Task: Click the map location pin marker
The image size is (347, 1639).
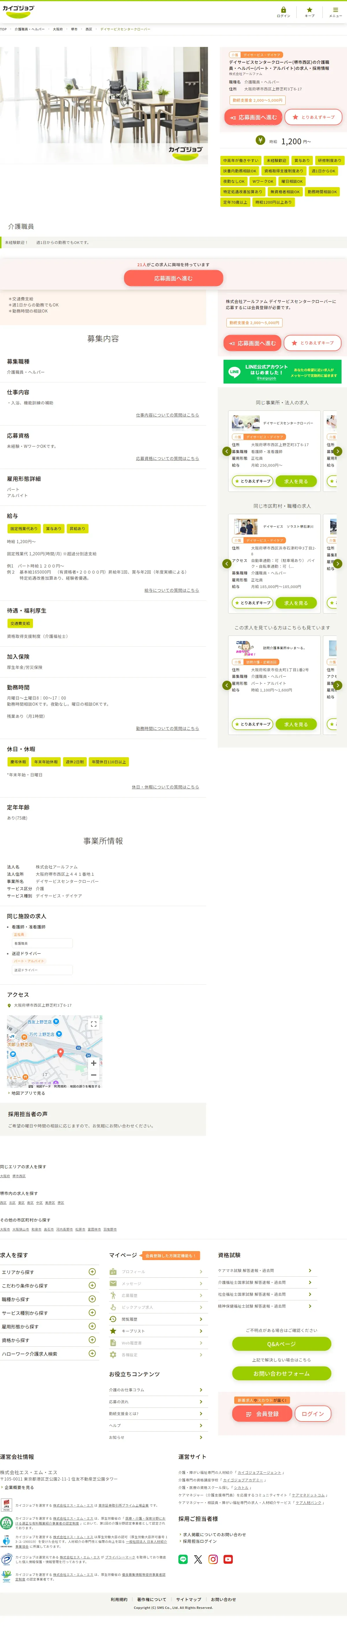Action: pos(60,1052)
